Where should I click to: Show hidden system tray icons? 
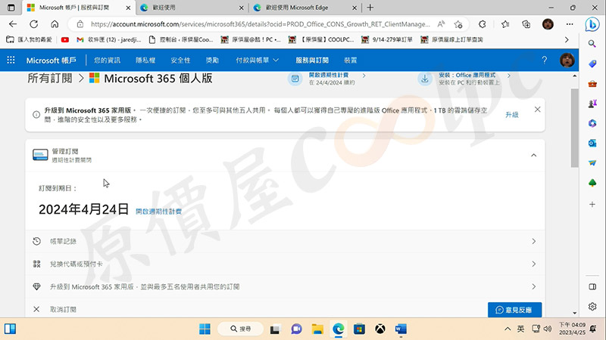508,329
